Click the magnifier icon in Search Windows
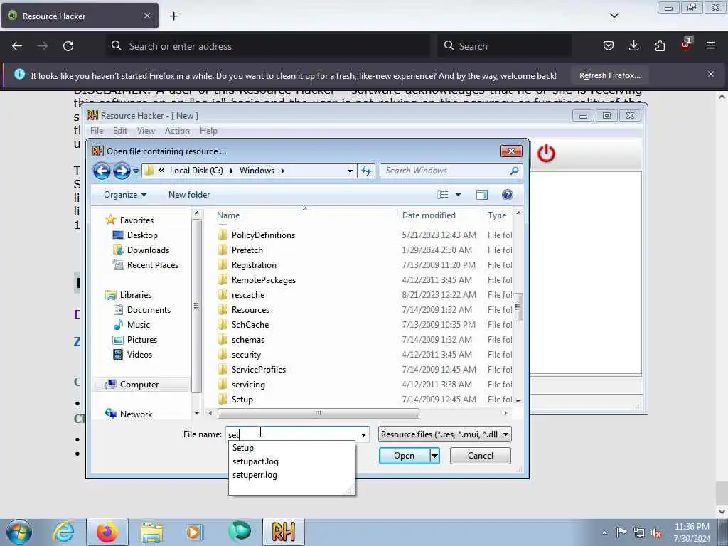The width and height of the screenshot is (728, 546). 514,171
